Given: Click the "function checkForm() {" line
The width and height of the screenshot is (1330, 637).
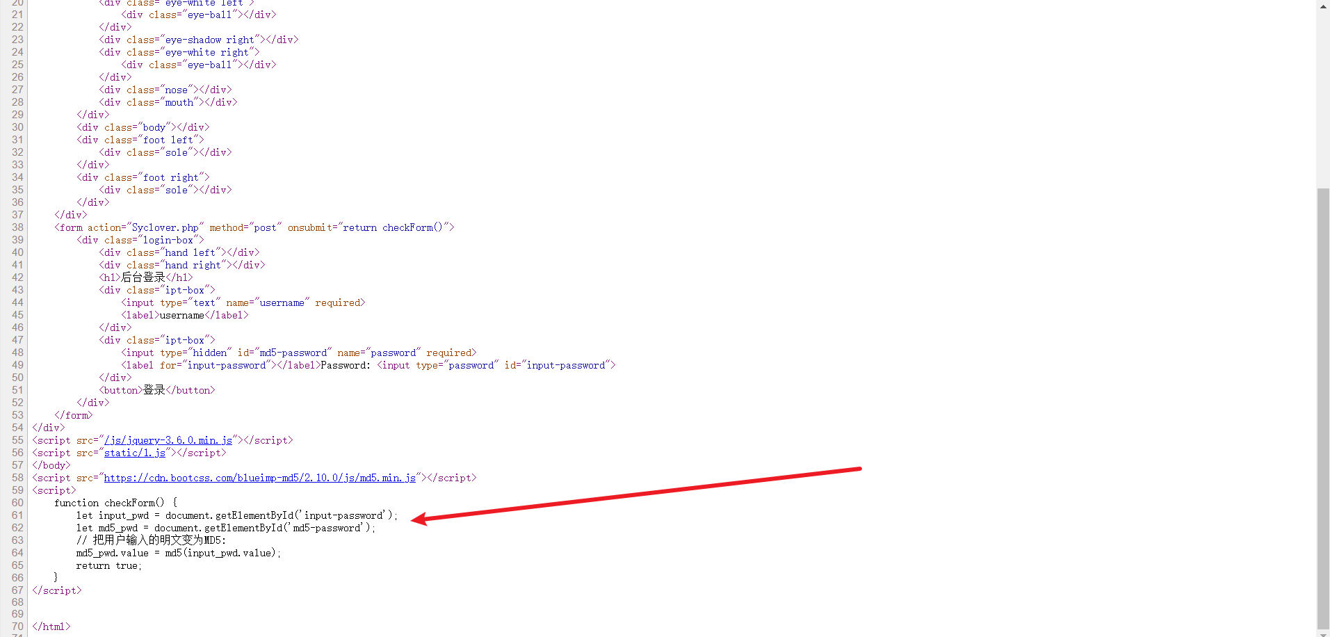Looking at the screenshot, I should pos(116,503).
